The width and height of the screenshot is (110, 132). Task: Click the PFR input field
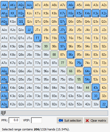(x=14, y=120)
